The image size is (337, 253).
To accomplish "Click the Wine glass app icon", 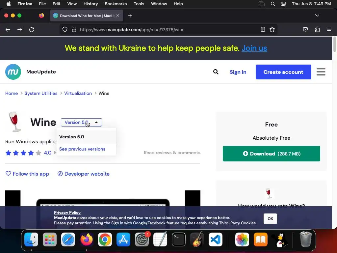I will click(x=14, y=122).
